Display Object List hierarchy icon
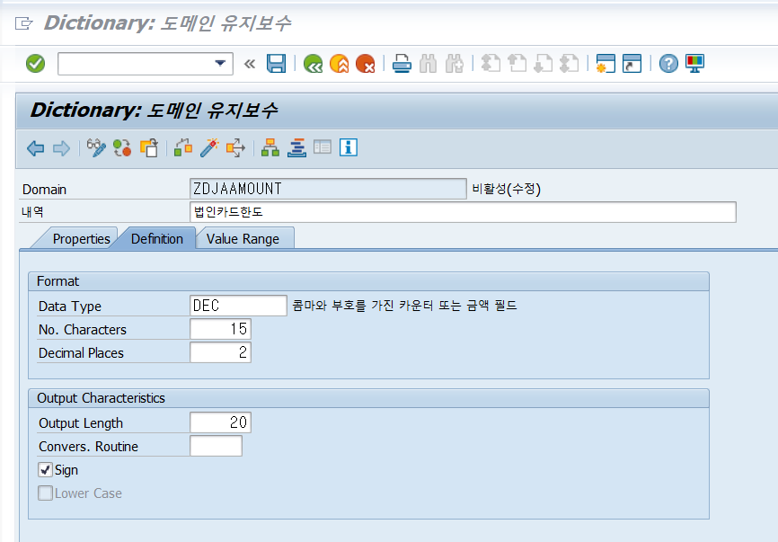The height and width of the screenshot is (542, 778). point(270,148)
